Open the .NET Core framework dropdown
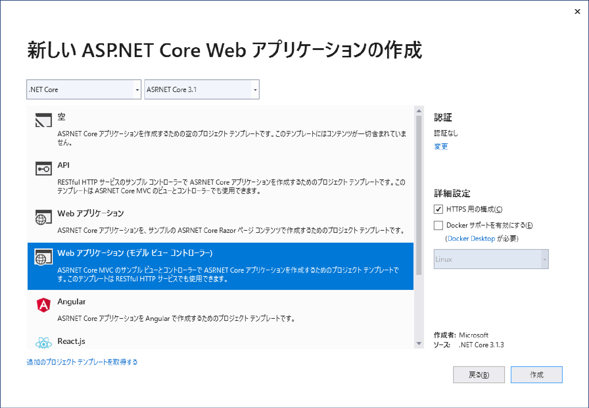This screenshot has width=589, height=408. (83, 90)
